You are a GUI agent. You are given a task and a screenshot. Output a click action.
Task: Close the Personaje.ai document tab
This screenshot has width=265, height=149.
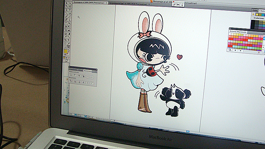[106, 3]
